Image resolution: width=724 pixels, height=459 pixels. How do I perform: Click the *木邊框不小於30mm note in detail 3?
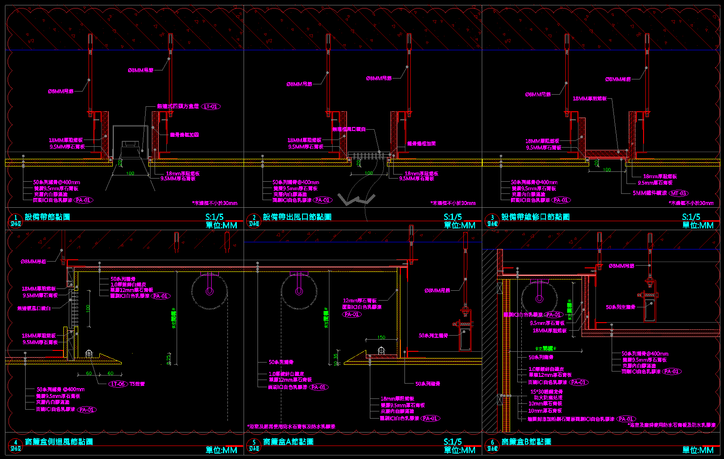pos(691,203)
